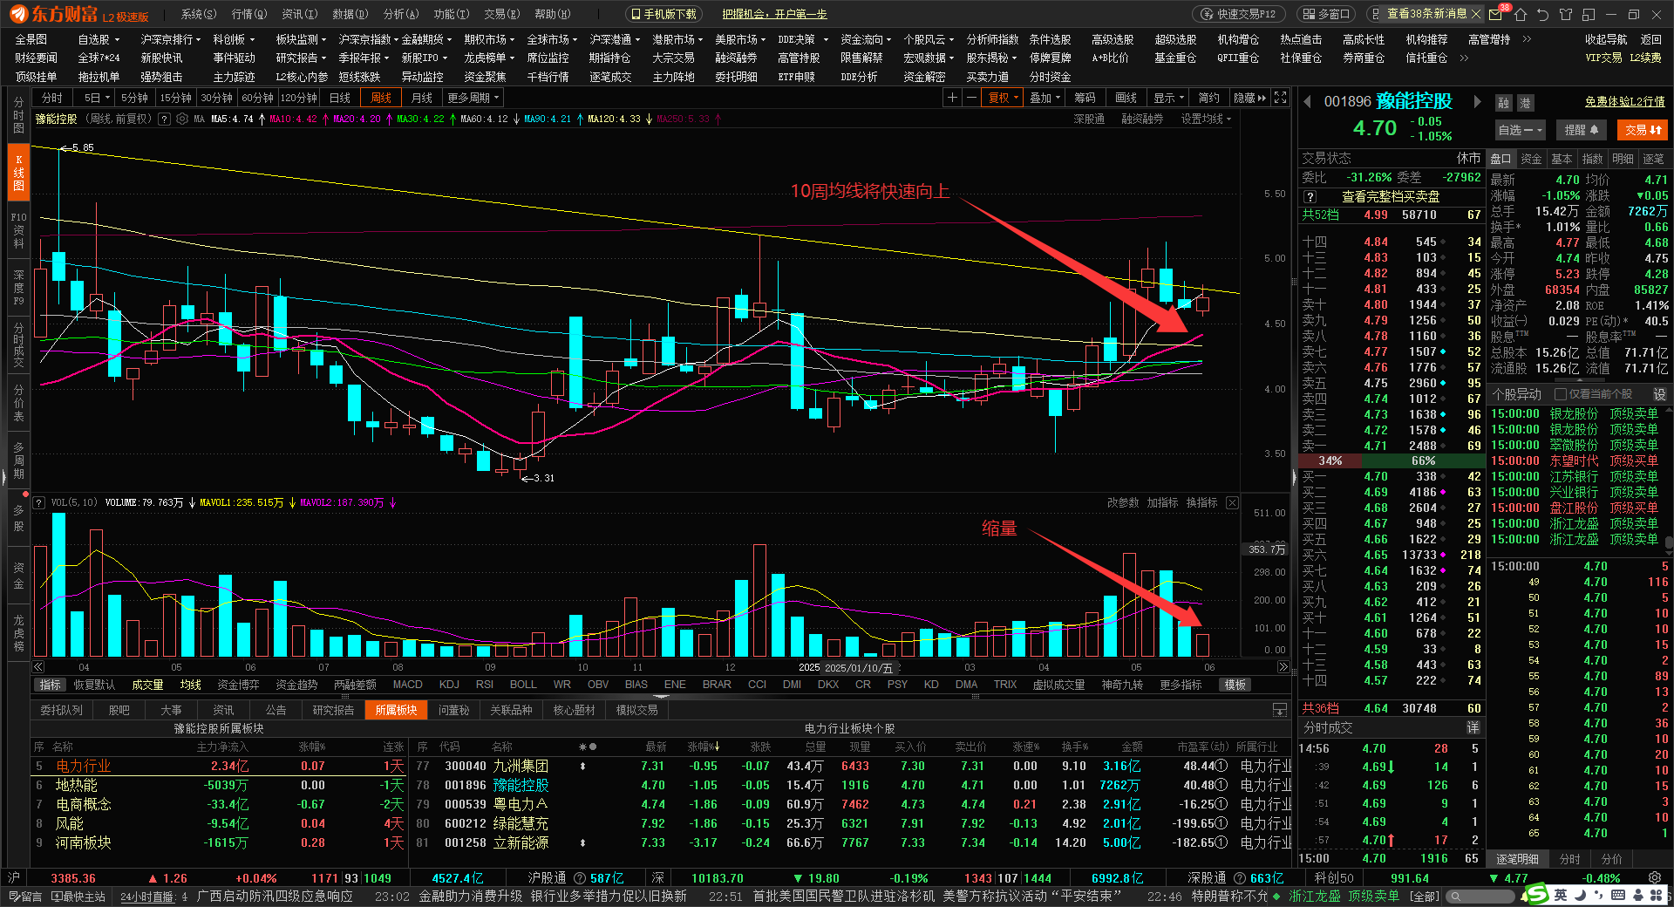Zoom out chart with minus icon
This screenshot has width=1674, height=907.
[971, 98]
